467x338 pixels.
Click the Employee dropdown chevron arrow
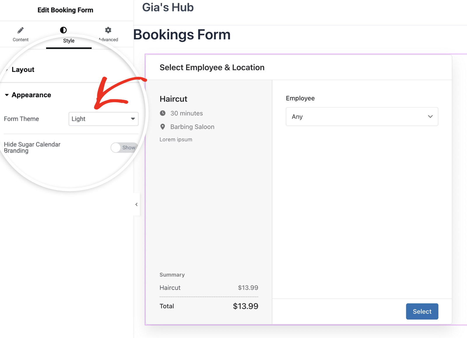(430, 116)
